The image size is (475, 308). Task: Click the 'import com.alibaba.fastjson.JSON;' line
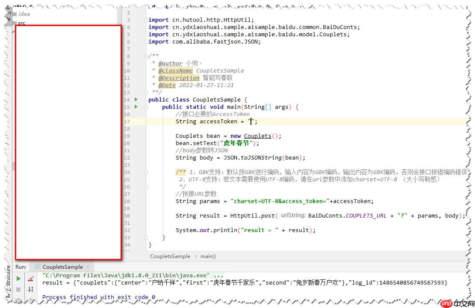pos(204,42)
